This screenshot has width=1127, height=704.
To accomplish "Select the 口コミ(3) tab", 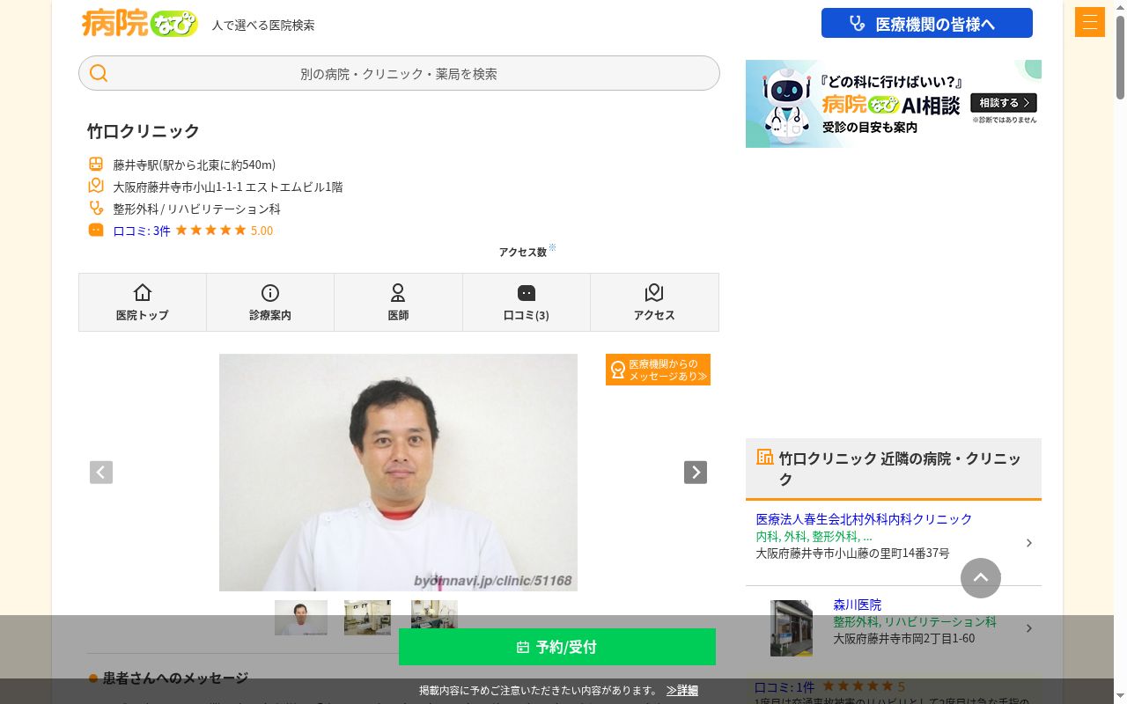I will (x=527, y=302).
